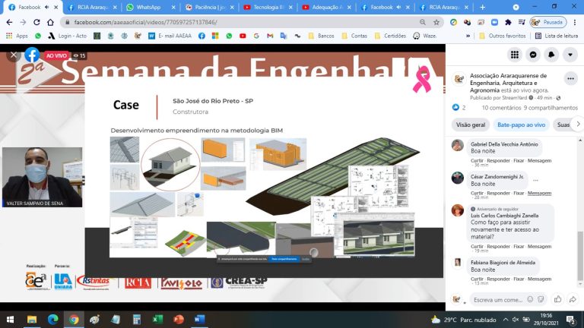Open the zoom magnifier icon in address bar
584x328 pixels.
pyautogui.click(x=422, y=22)
